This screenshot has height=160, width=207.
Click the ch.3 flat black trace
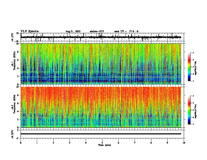(101, 134)
